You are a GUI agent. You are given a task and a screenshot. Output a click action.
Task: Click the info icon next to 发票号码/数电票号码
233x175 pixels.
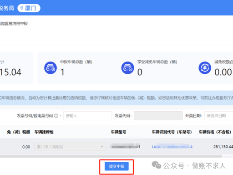pyautogui.click(x=56, y=116)
